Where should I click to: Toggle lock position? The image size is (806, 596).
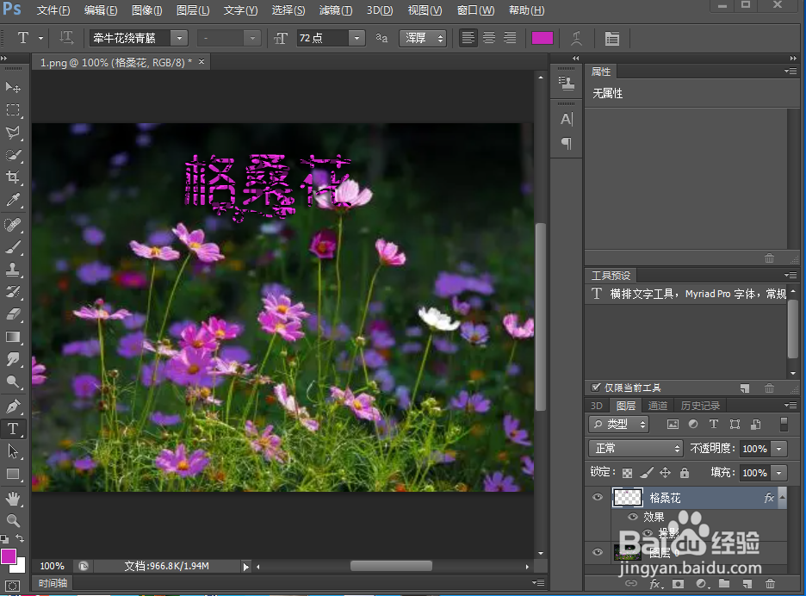(665, 473)
